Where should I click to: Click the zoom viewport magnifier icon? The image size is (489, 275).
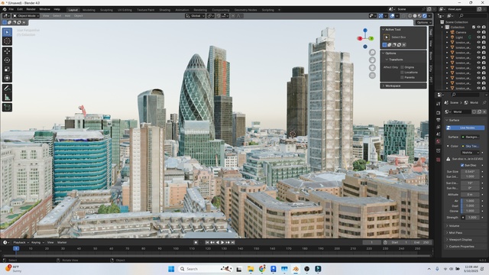[x=372, y=53]
